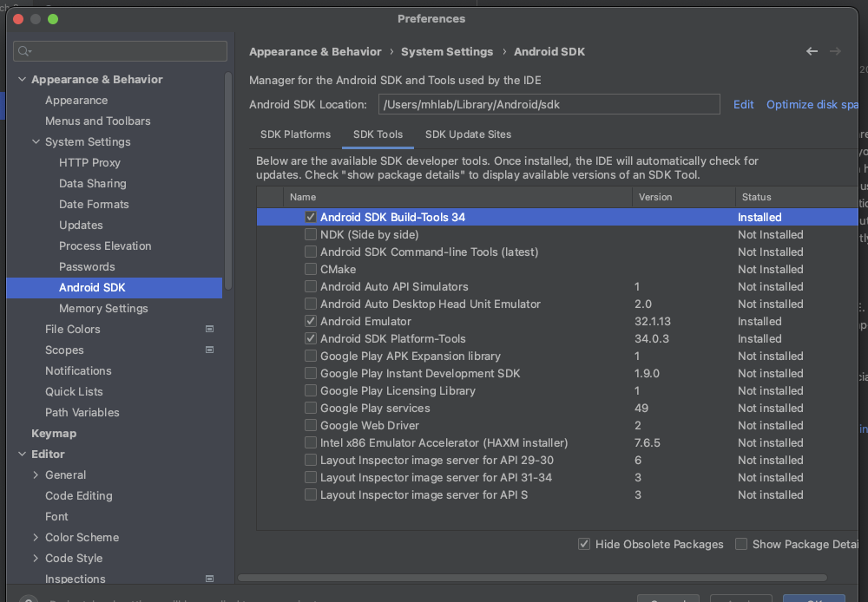Check Layout Inspector image server for API 31-34

coord(311,477)
